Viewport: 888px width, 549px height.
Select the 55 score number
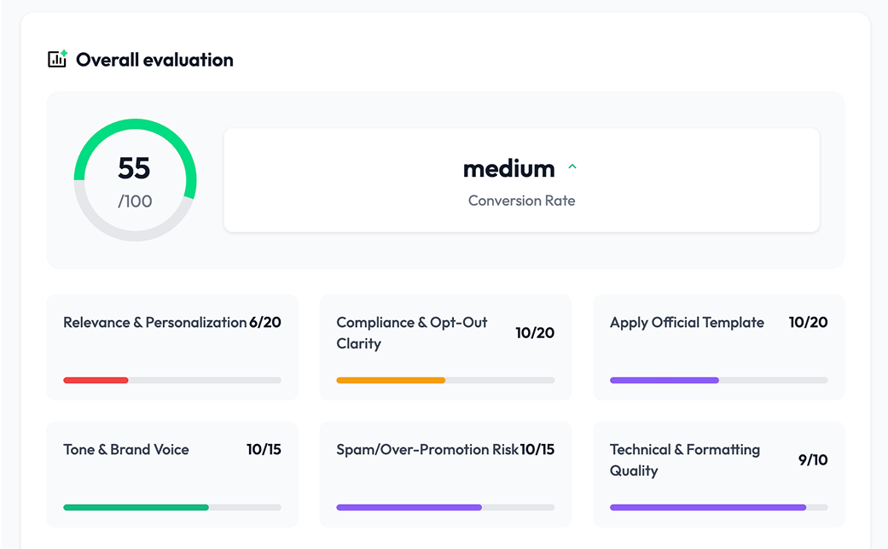pos(134,168)
